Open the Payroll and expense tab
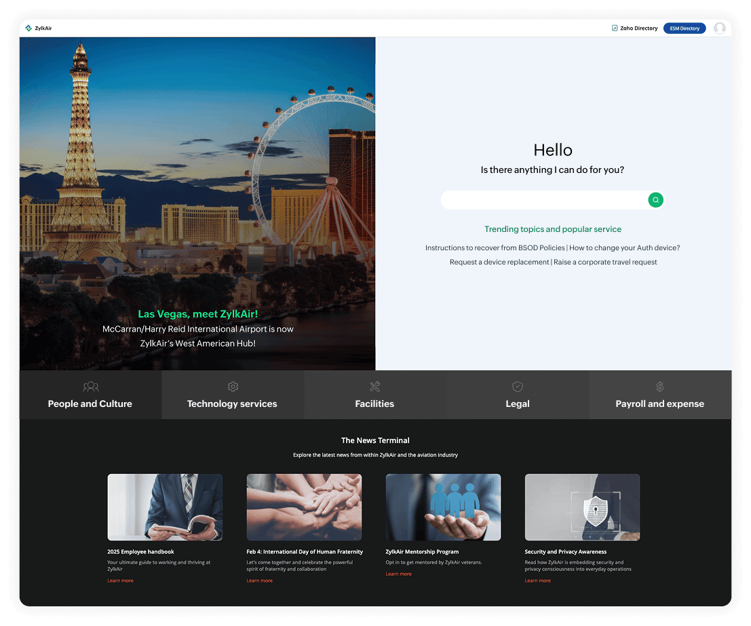Screen dimensions: 751x626 point(659,404)
